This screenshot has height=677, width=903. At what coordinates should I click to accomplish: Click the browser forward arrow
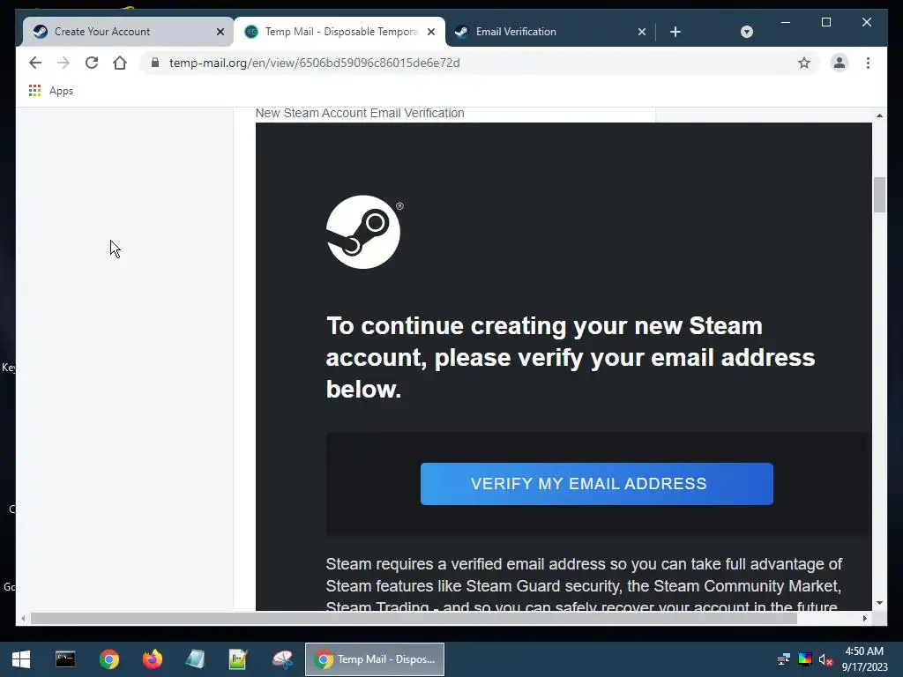(63, 63)
